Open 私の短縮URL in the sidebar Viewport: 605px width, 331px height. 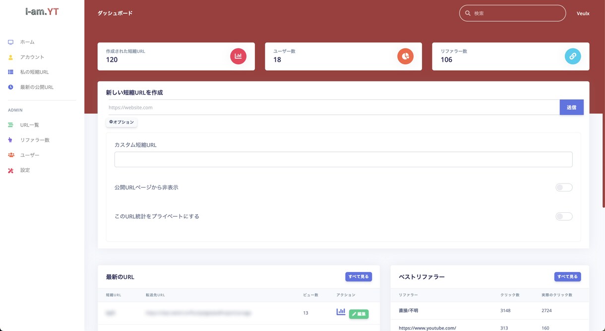pyautogui.click(x=34, y=72)
